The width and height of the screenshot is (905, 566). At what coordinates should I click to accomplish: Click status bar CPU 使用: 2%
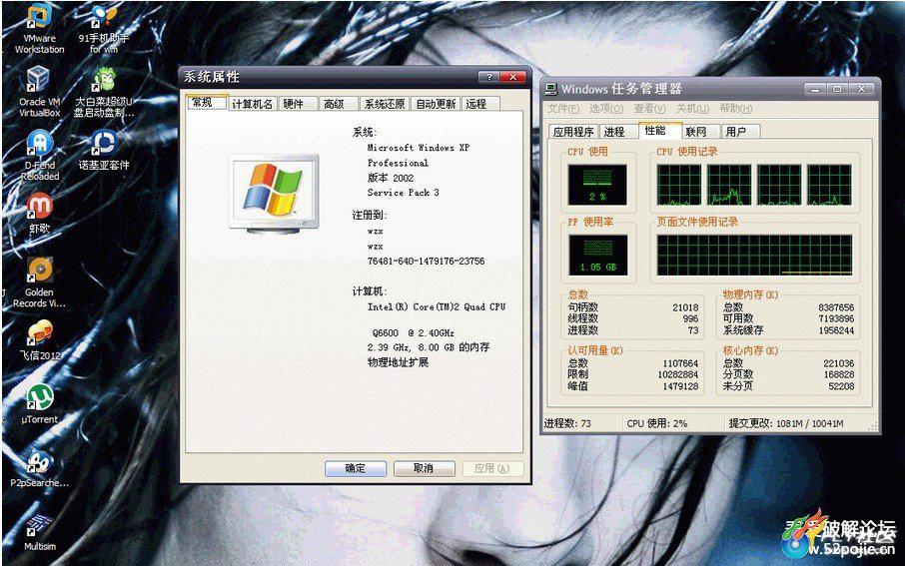click(657, 423)
